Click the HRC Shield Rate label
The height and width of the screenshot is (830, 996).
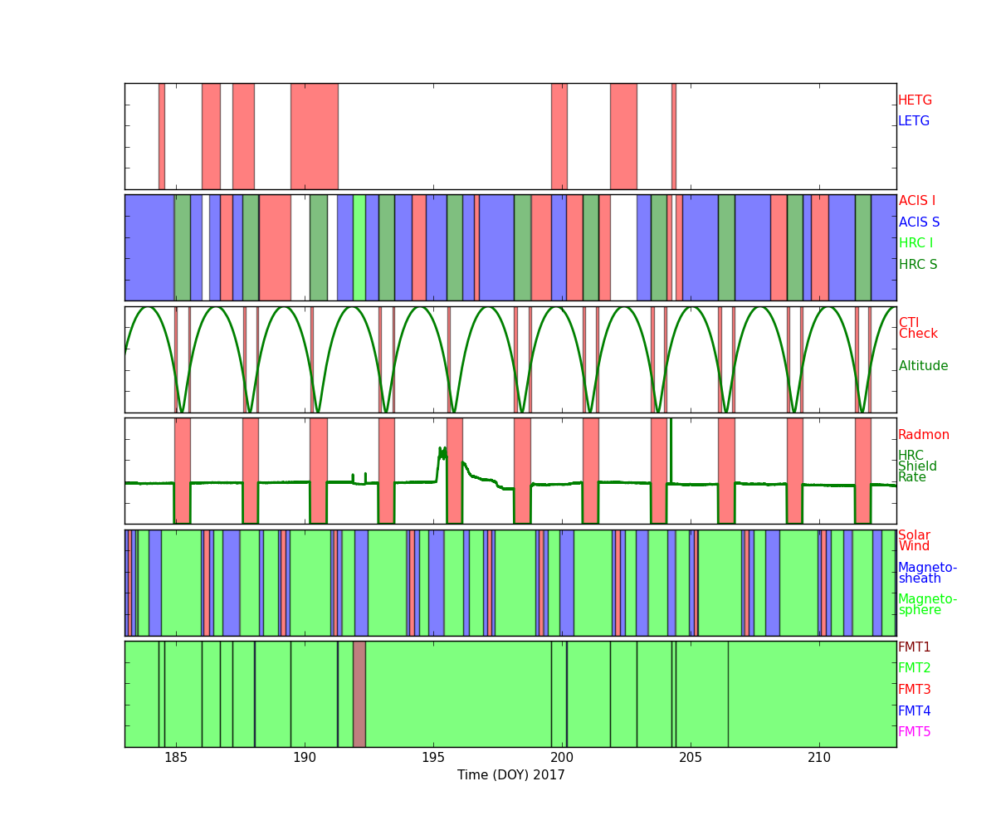[917, 466]
